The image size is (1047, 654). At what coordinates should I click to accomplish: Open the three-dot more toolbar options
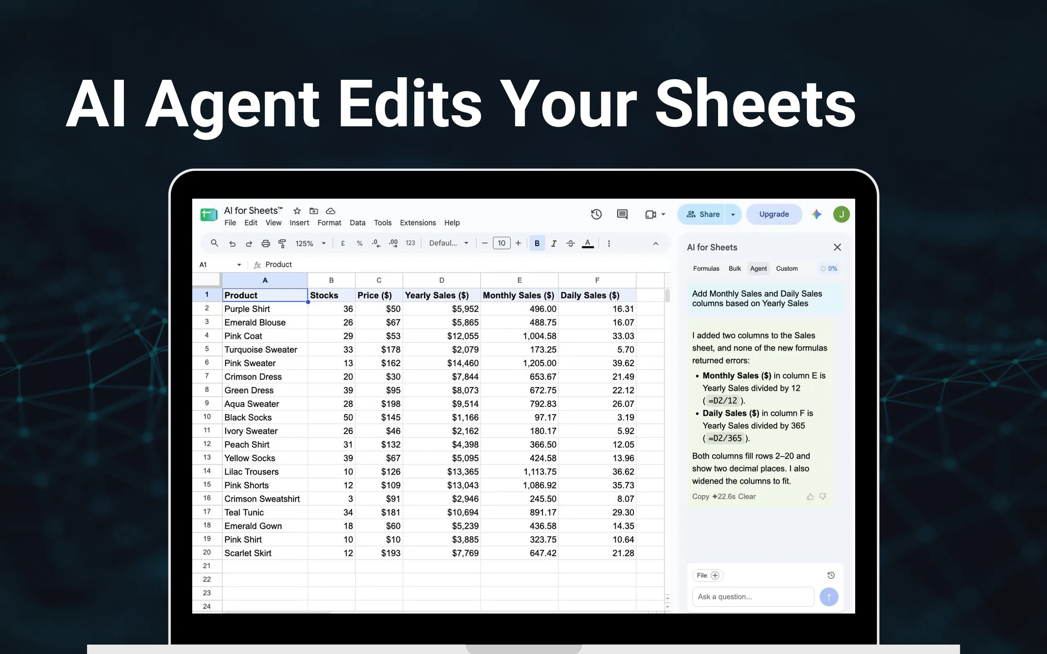609,244
